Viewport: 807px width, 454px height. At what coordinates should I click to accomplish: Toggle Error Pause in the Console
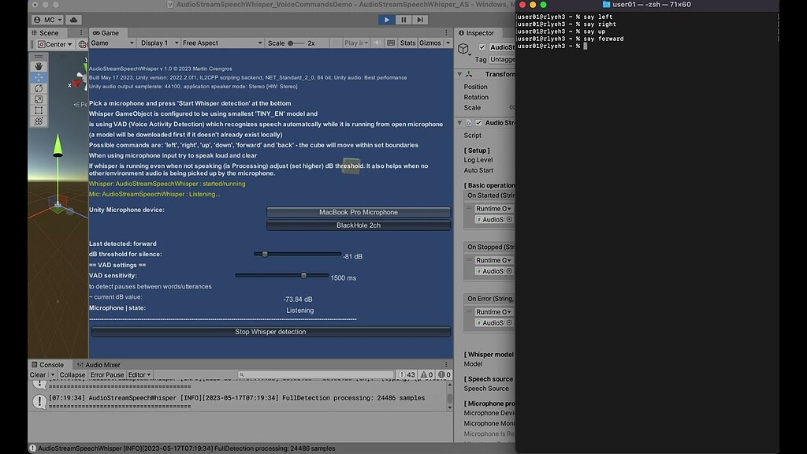(x=107, y=376)
